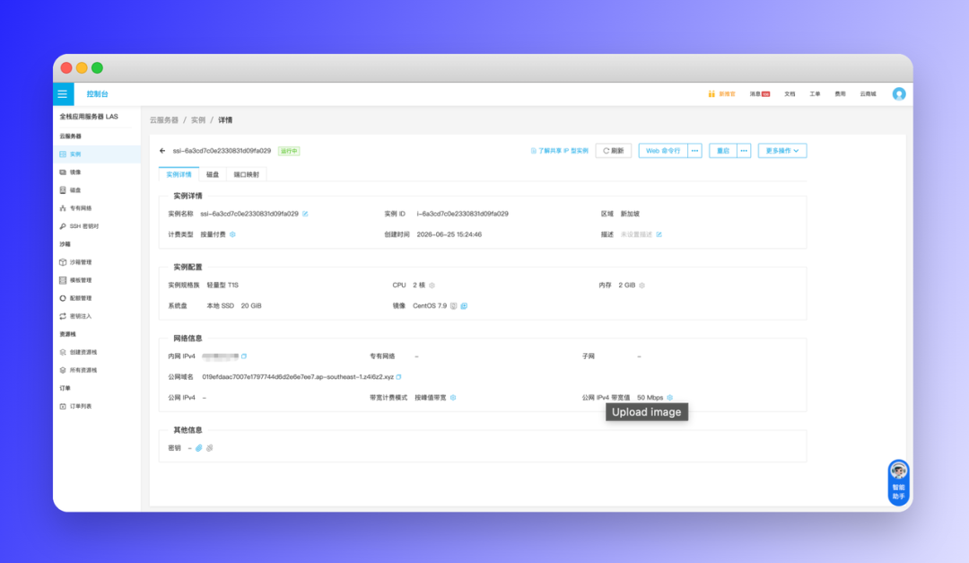Click the 重启 restart button
969x563 pixels.
(x=723, y=151)
